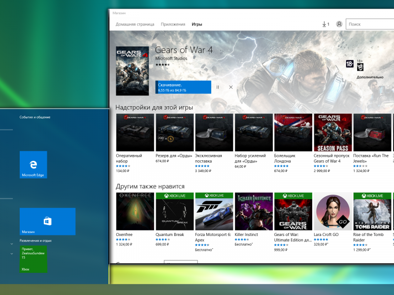Click the 699,00 ₽ Quantum Break price

(162, 244)
